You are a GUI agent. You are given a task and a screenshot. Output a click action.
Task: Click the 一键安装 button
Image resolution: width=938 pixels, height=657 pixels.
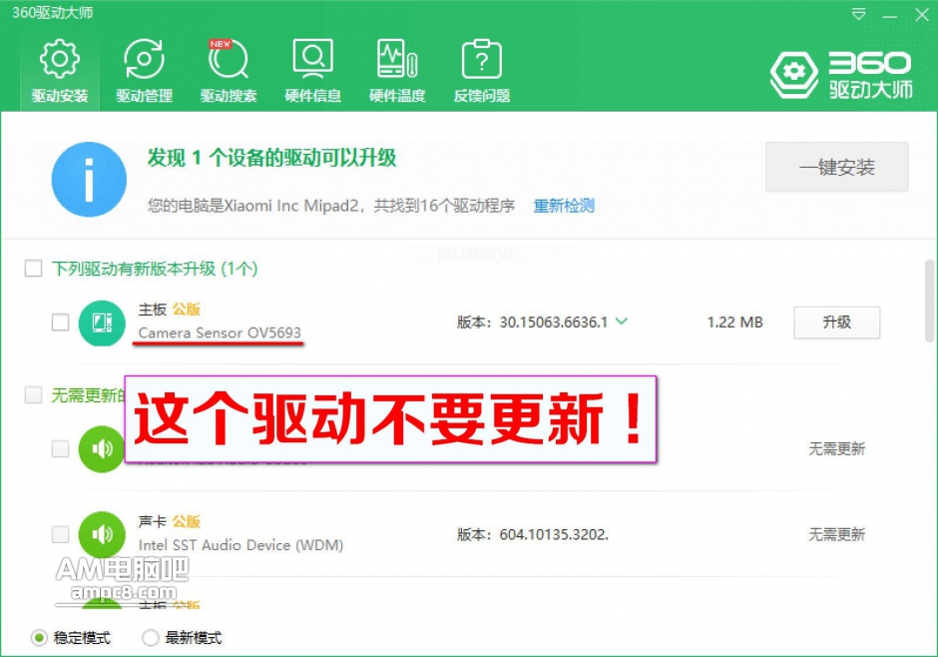tap(837, 167)
